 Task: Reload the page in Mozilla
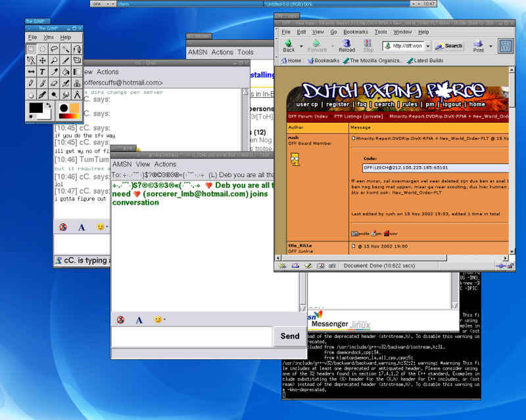click(347, 46)
